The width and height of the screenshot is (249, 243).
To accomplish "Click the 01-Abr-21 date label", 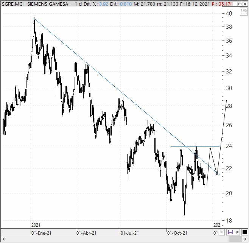I will click(x=86, y=233).
